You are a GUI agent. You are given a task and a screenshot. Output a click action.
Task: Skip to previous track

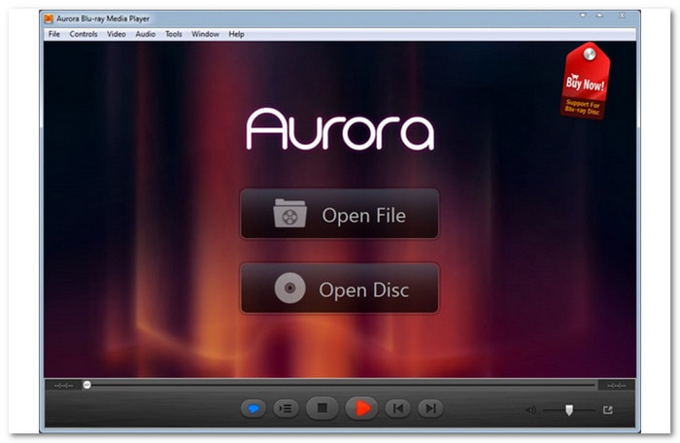(x=397, y=408)
